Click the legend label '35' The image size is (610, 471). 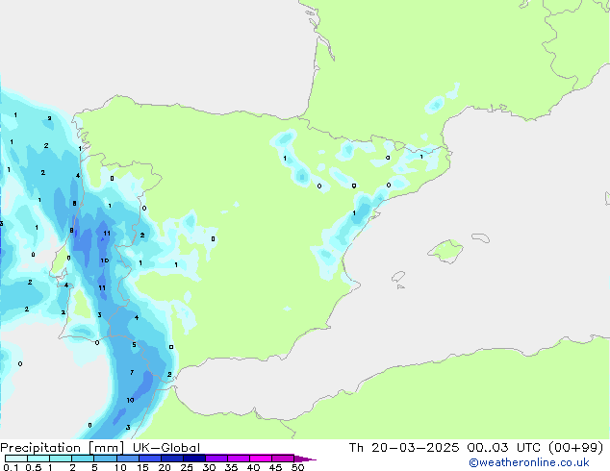231,467
